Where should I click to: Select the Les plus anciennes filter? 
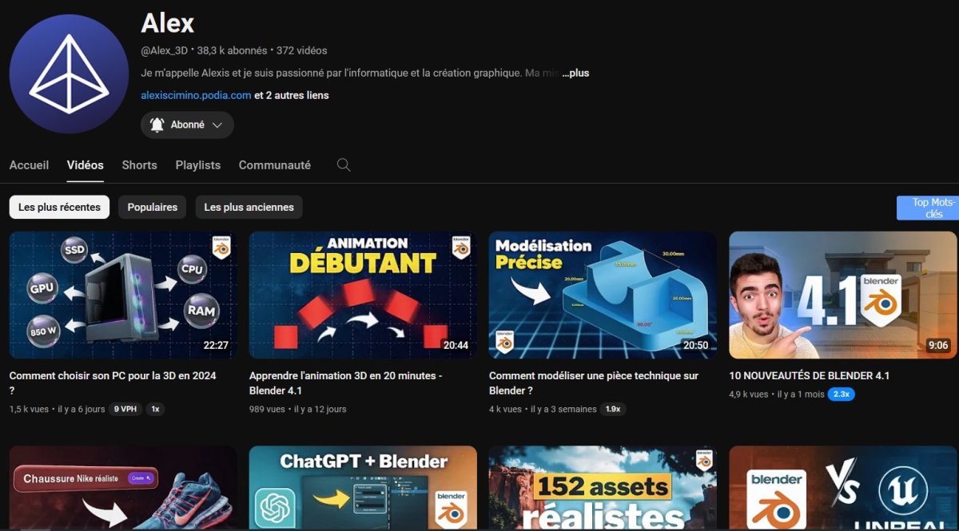pos(249,207)
